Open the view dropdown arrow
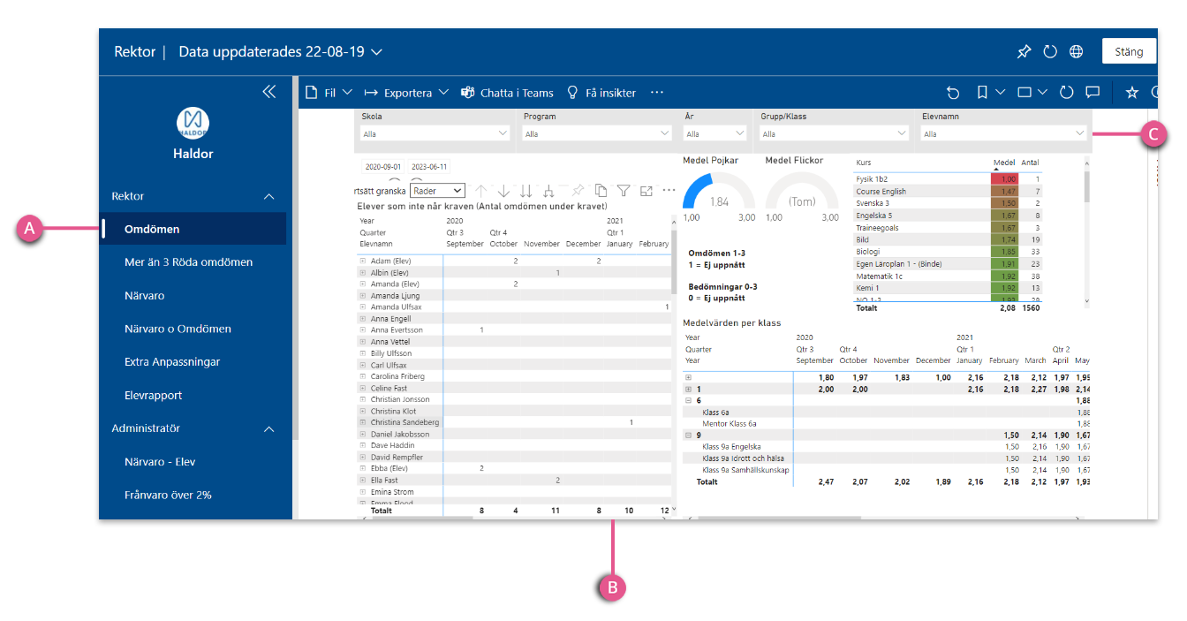Screen dimensions: 1187x621 (x=1042, y=92)
